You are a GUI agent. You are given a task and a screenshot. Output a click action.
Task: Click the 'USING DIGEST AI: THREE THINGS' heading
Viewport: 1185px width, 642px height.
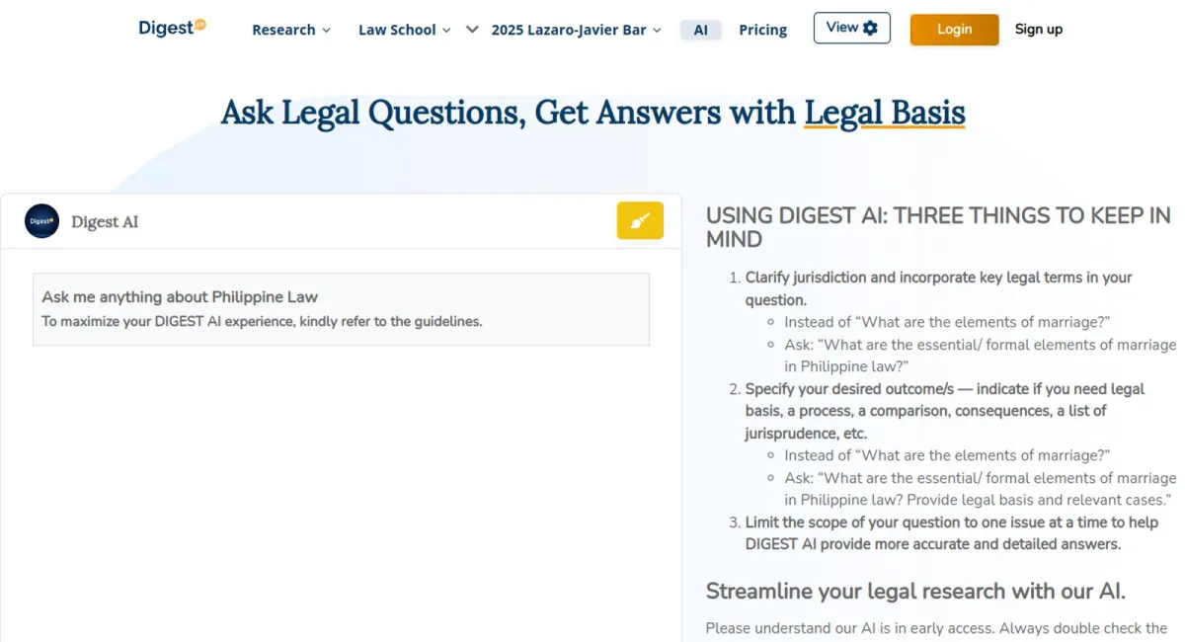click(938, 227)
